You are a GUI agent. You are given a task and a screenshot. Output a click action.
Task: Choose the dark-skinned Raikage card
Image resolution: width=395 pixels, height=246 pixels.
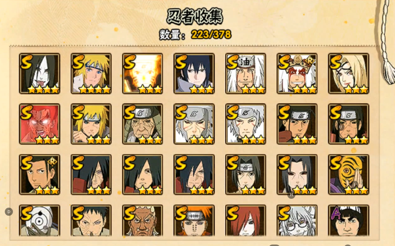143,221
